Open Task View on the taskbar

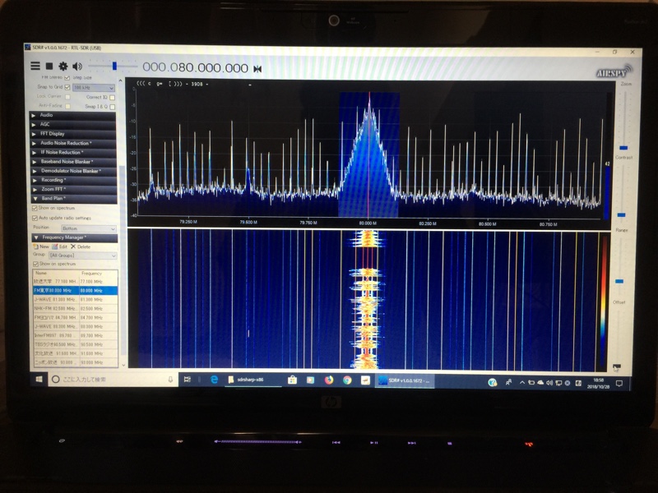[x=188, y=380]
